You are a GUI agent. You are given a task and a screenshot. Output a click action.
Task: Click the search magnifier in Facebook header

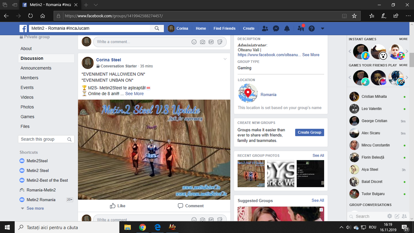point(157,28)
